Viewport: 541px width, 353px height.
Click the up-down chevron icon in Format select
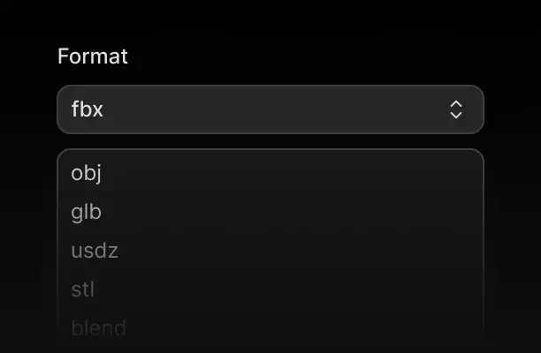click(456, 109)
